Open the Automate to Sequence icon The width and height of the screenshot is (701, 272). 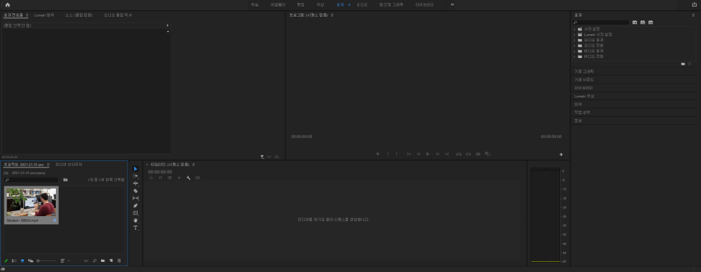(86, 260)
